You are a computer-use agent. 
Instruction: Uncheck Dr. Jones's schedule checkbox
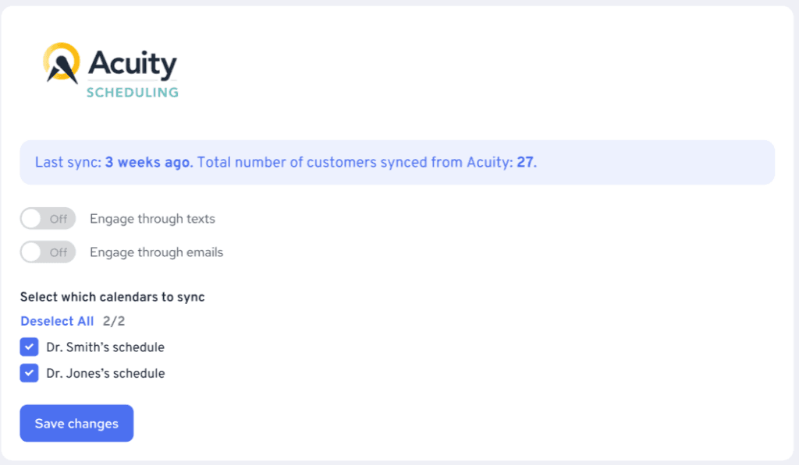(29, 373)
